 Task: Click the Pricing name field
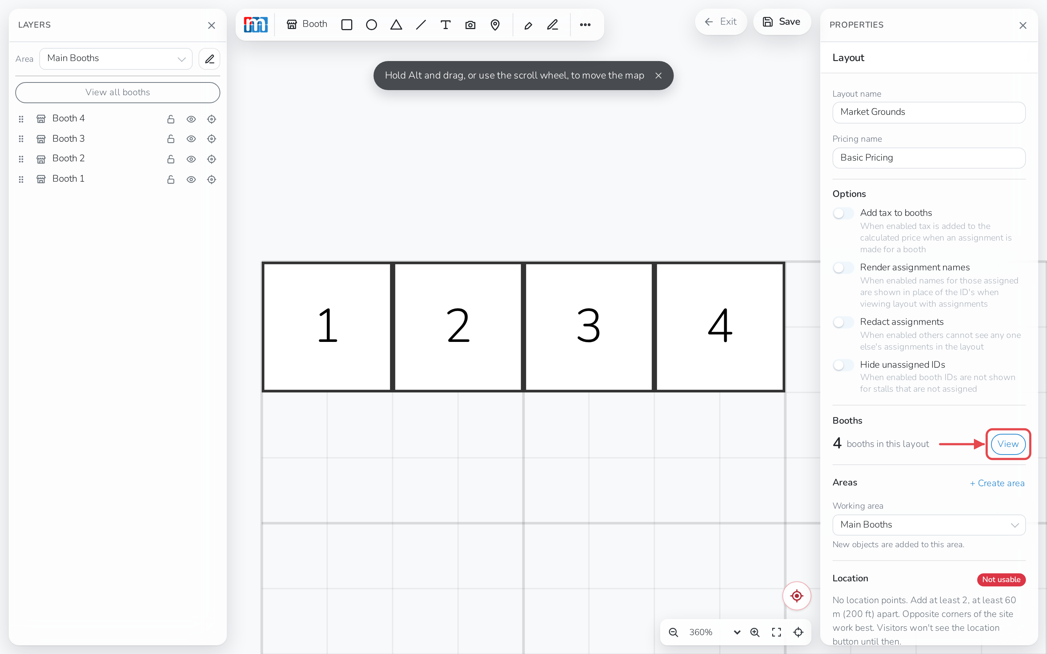tap(928, 158)
